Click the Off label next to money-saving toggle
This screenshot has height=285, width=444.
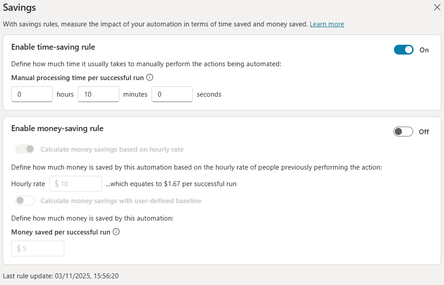pos(423,132)
